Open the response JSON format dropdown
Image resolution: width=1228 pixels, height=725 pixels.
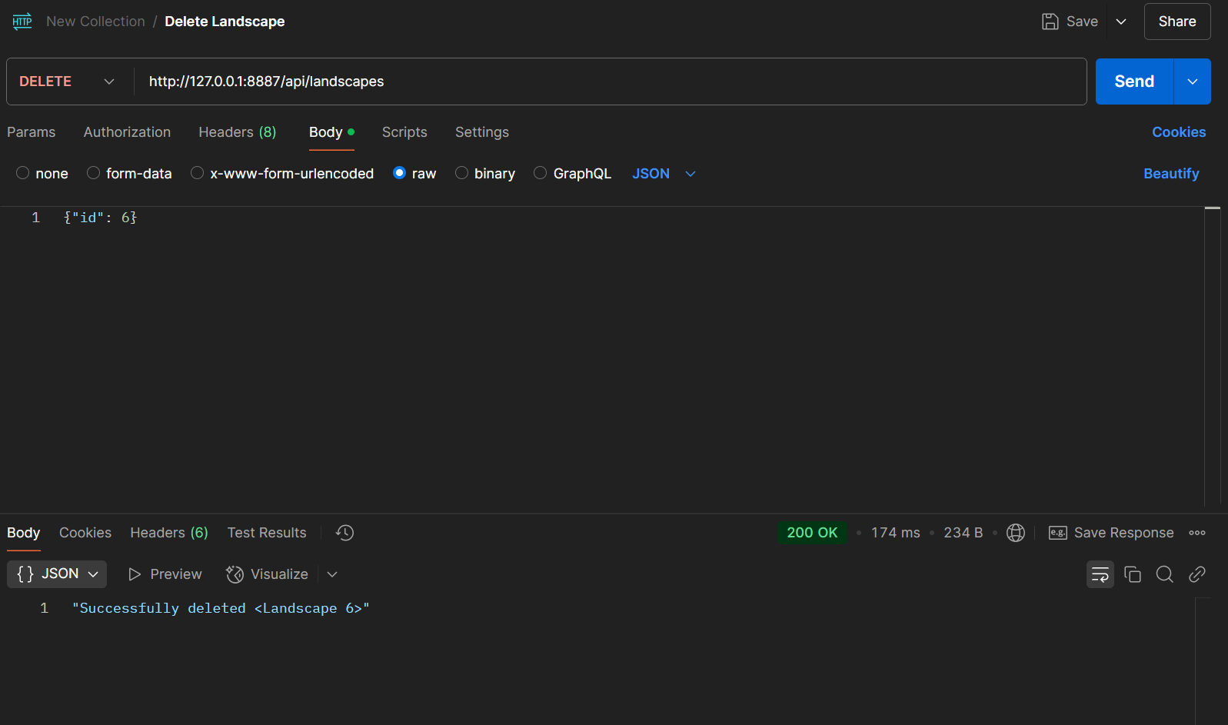[57, 574]
